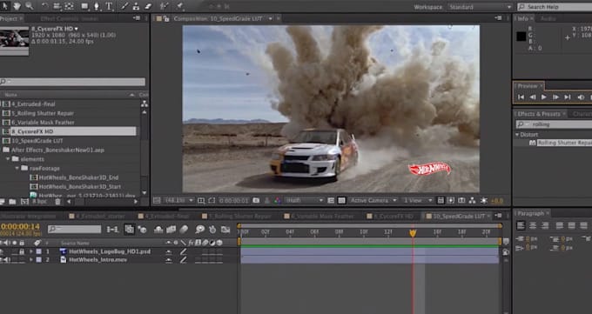Select the Roto Brush tool
Screen dimensions: 592x314
(x=165, y=6)
